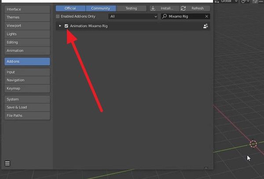
Task: Open the Editing preferences section
Action: 27,42
